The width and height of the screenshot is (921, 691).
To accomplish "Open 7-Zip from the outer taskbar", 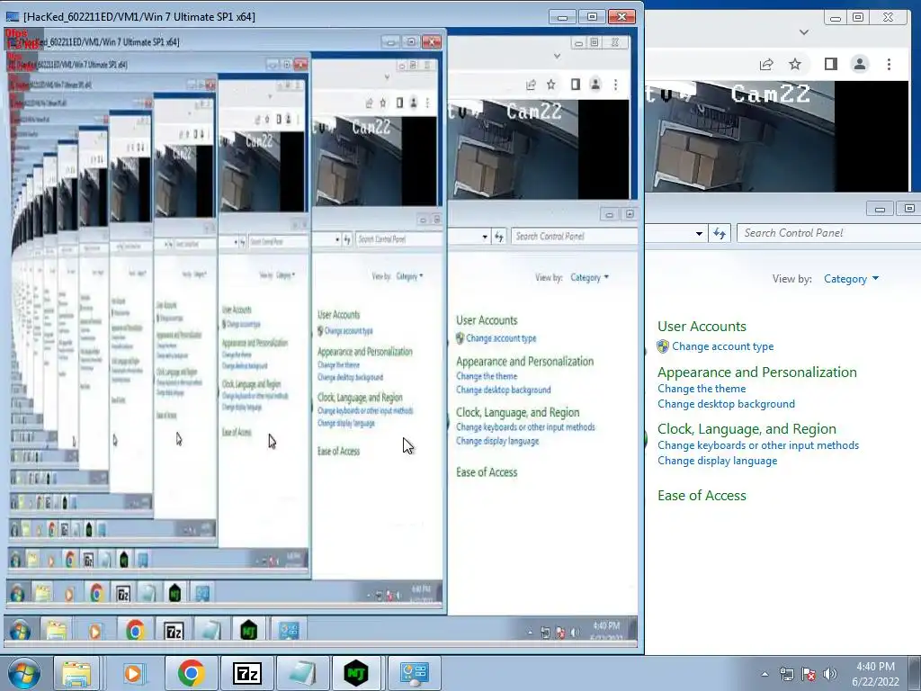I will (246, 673).
